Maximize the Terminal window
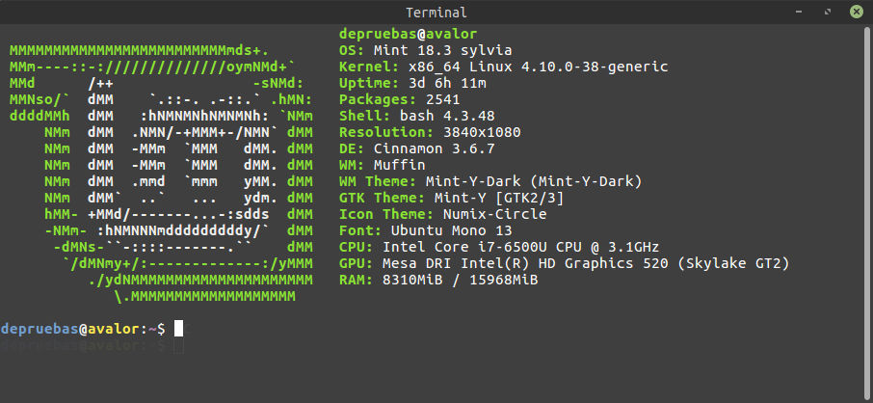 (828, 12)
